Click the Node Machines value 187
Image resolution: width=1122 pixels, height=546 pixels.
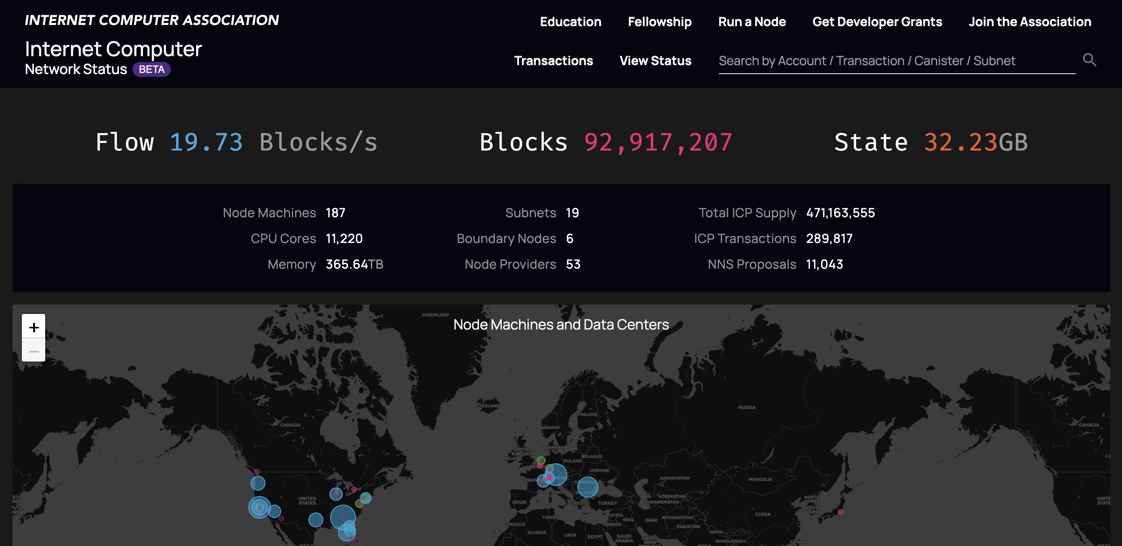coord(335,213)
